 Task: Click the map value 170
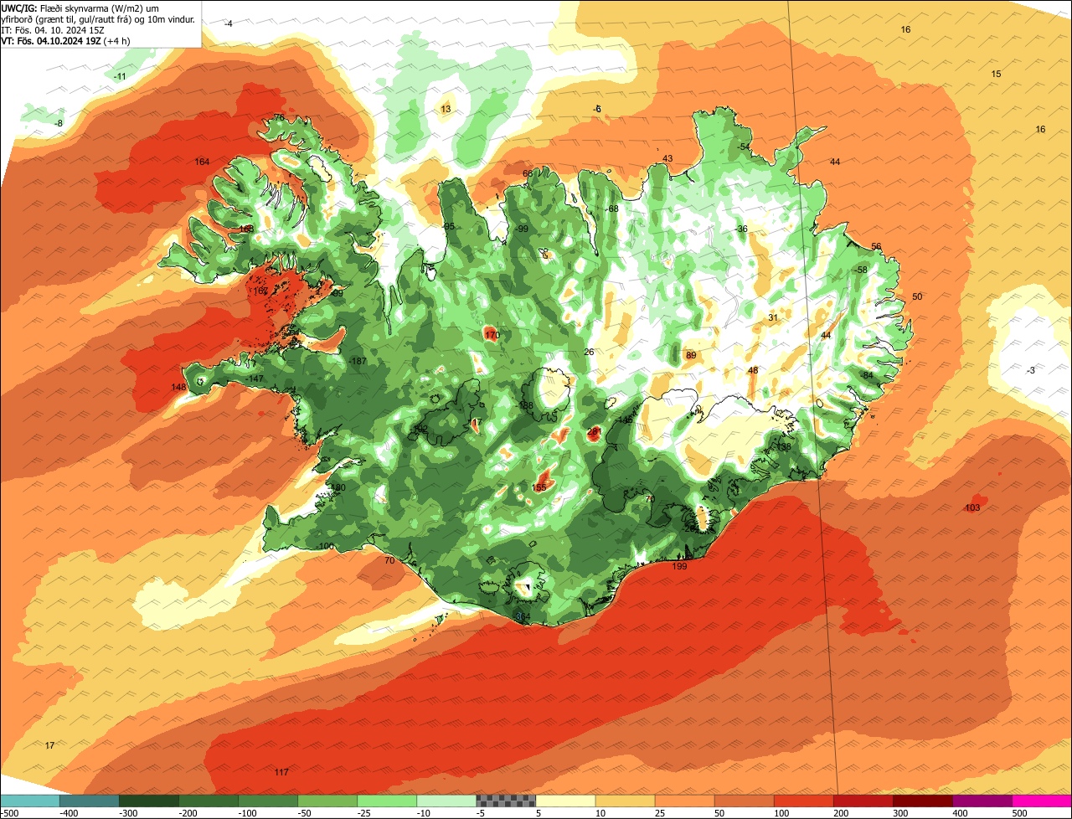tap(492, 336)
